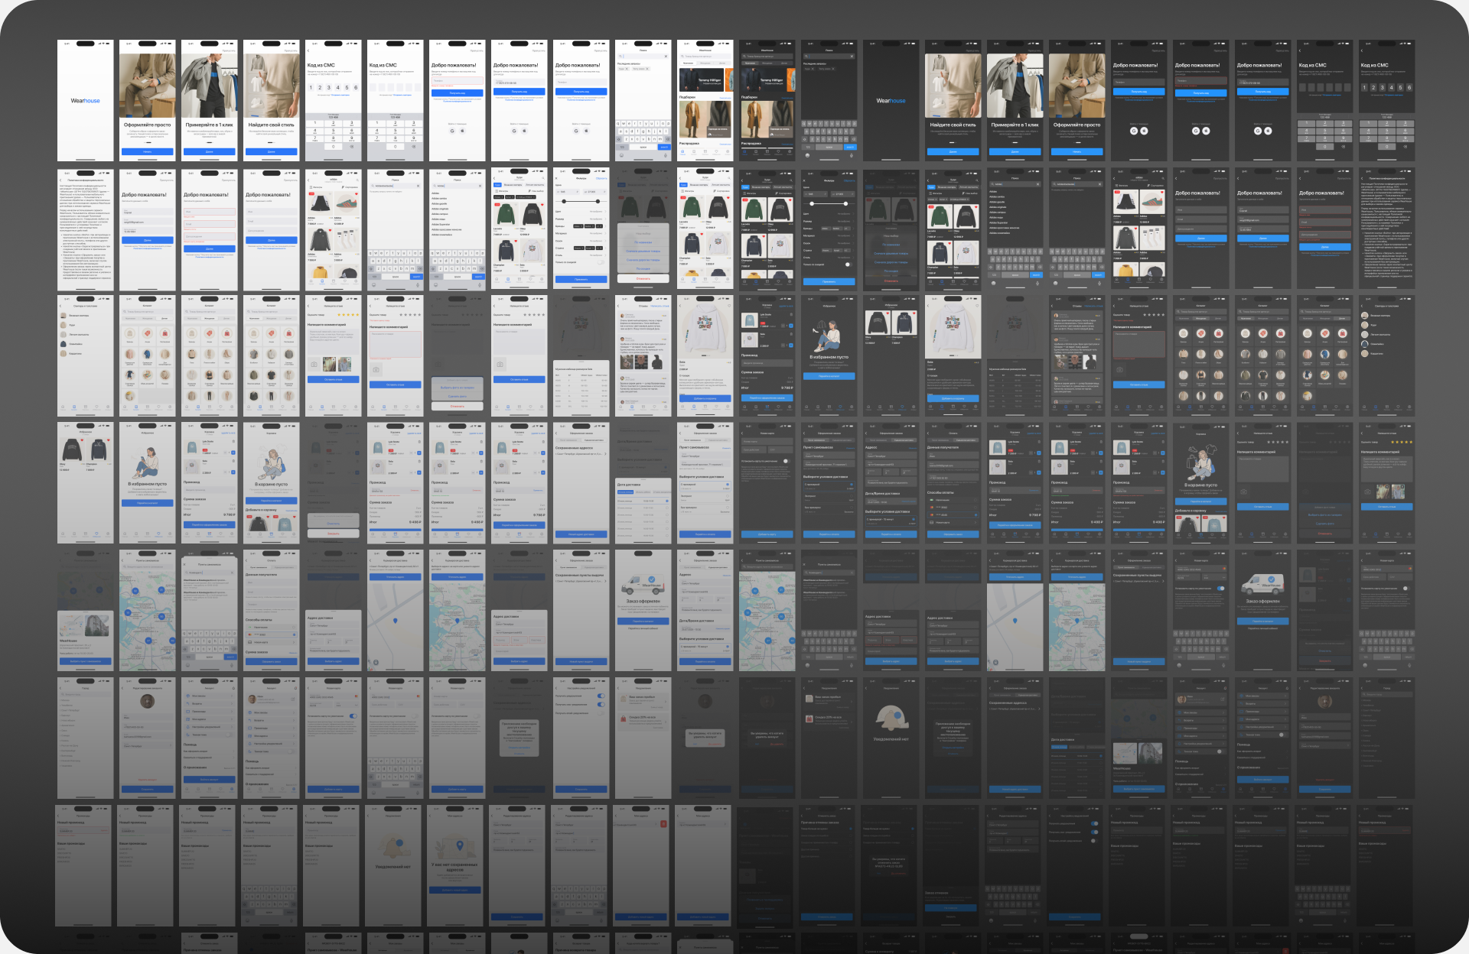The image size is (1469, 954).
Task: Toggle discount-only switch in light Filters screen
Action: click(599, 262)
